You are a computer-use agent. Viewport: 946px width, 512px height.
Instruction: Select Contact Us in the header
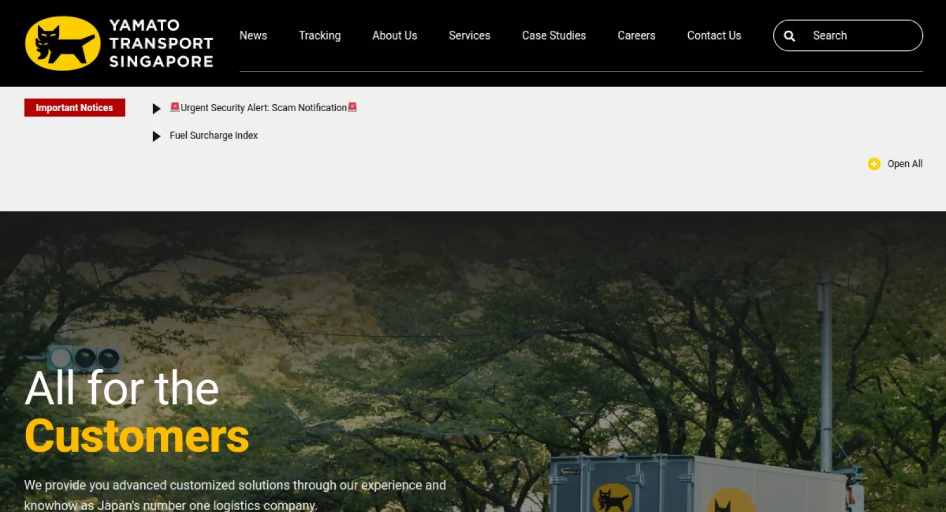click(714, 35)
